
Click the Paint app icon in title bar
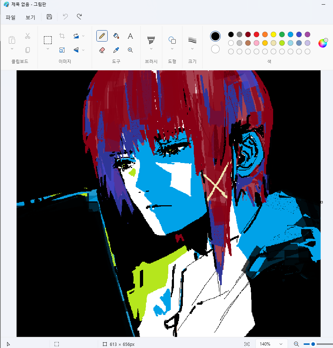[6, 4]
